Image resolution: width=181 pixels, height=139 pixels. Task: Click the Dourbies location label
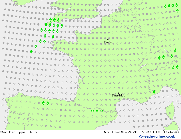click(x=118, y=95)
